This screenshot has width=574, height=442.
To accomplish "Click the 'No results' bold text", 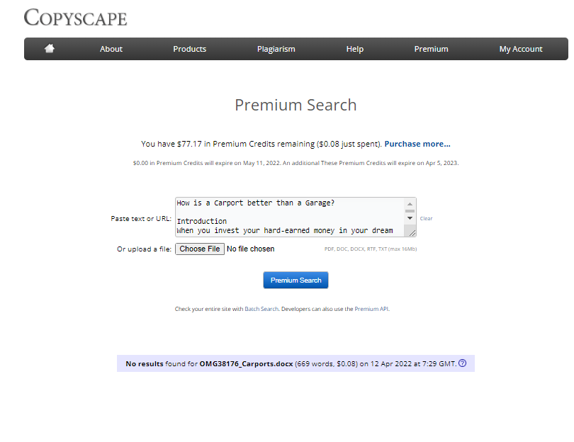I will 145,363.
